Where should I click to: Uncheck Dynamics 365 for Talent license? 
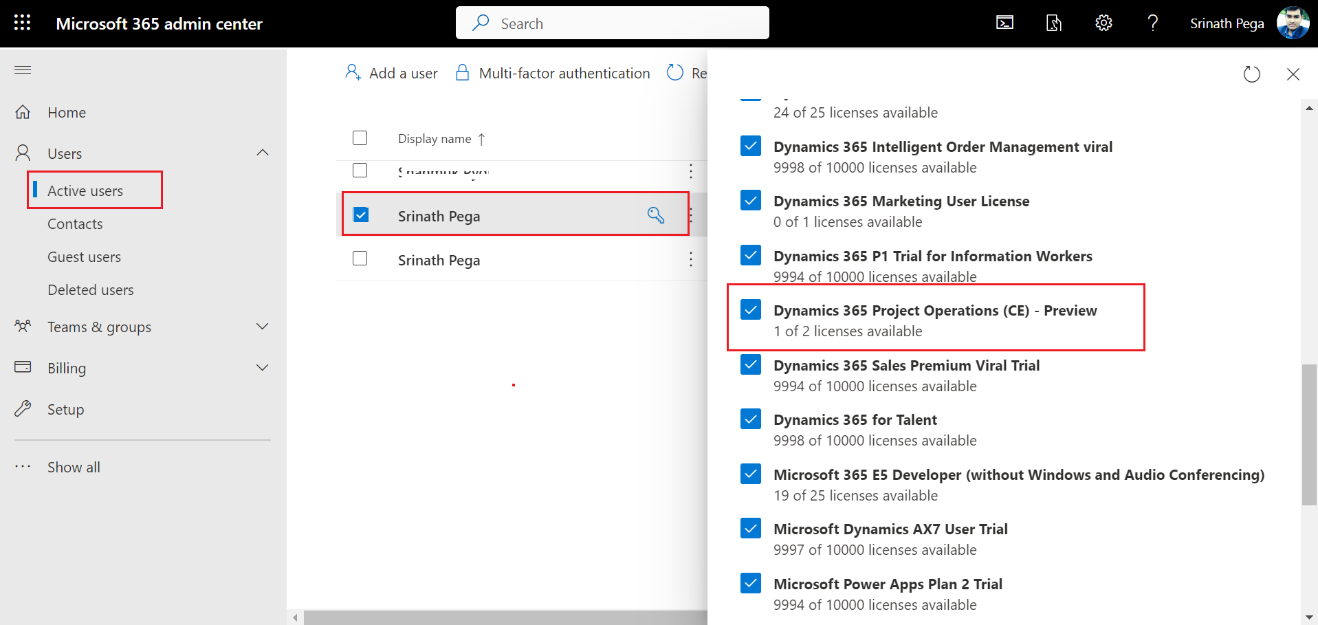(x=751, y=419)
